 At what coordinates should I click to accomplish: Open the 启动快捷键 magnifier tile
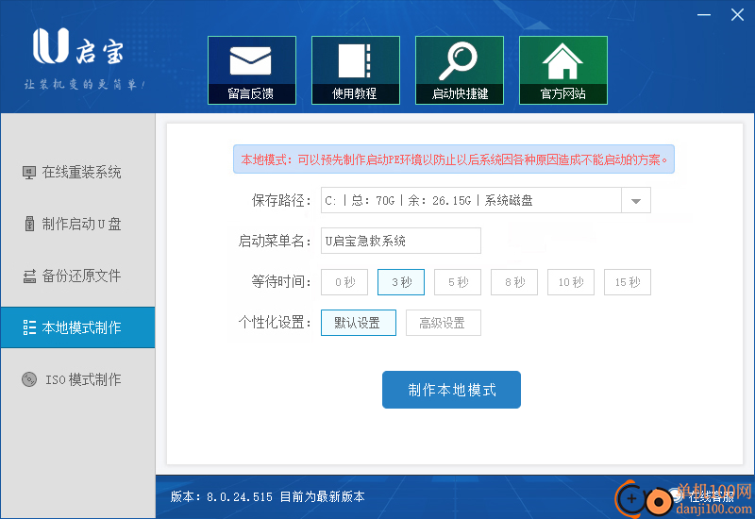(x=460, y=70)
